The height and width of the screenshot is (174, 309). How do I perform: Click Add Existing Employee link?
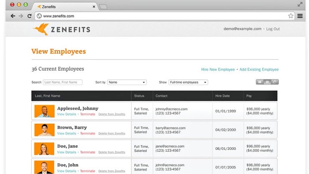pyautogui.click(x=259, y=69)
